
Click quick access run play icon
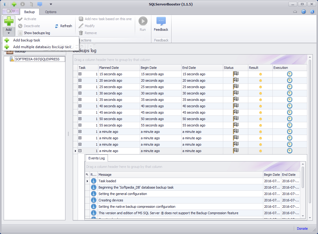click(x=22, y=4)
